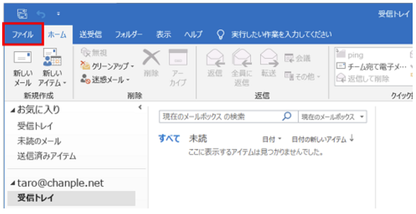Click the 実行したい作業を入力してください search box
416x214 pixels.
(281, 35)
